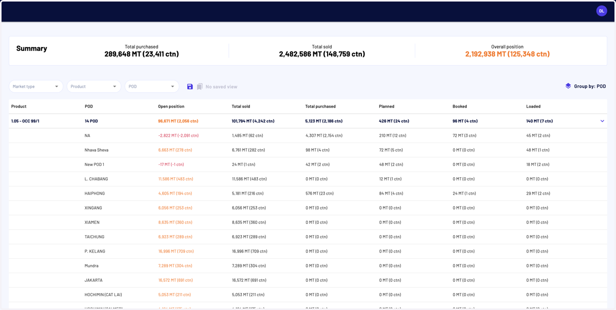616x310 pixels.
Task: Click the HOCHIMIN (CAT LAI) POD row
Action: coord(308,295)
